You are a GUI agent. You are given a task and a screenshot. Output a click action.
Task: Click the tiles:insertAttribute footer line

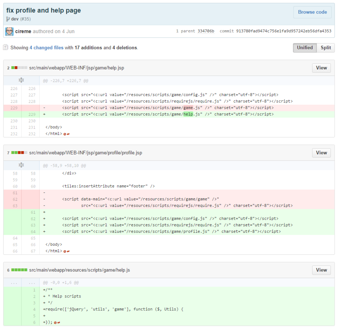click(x=108, y=186)
